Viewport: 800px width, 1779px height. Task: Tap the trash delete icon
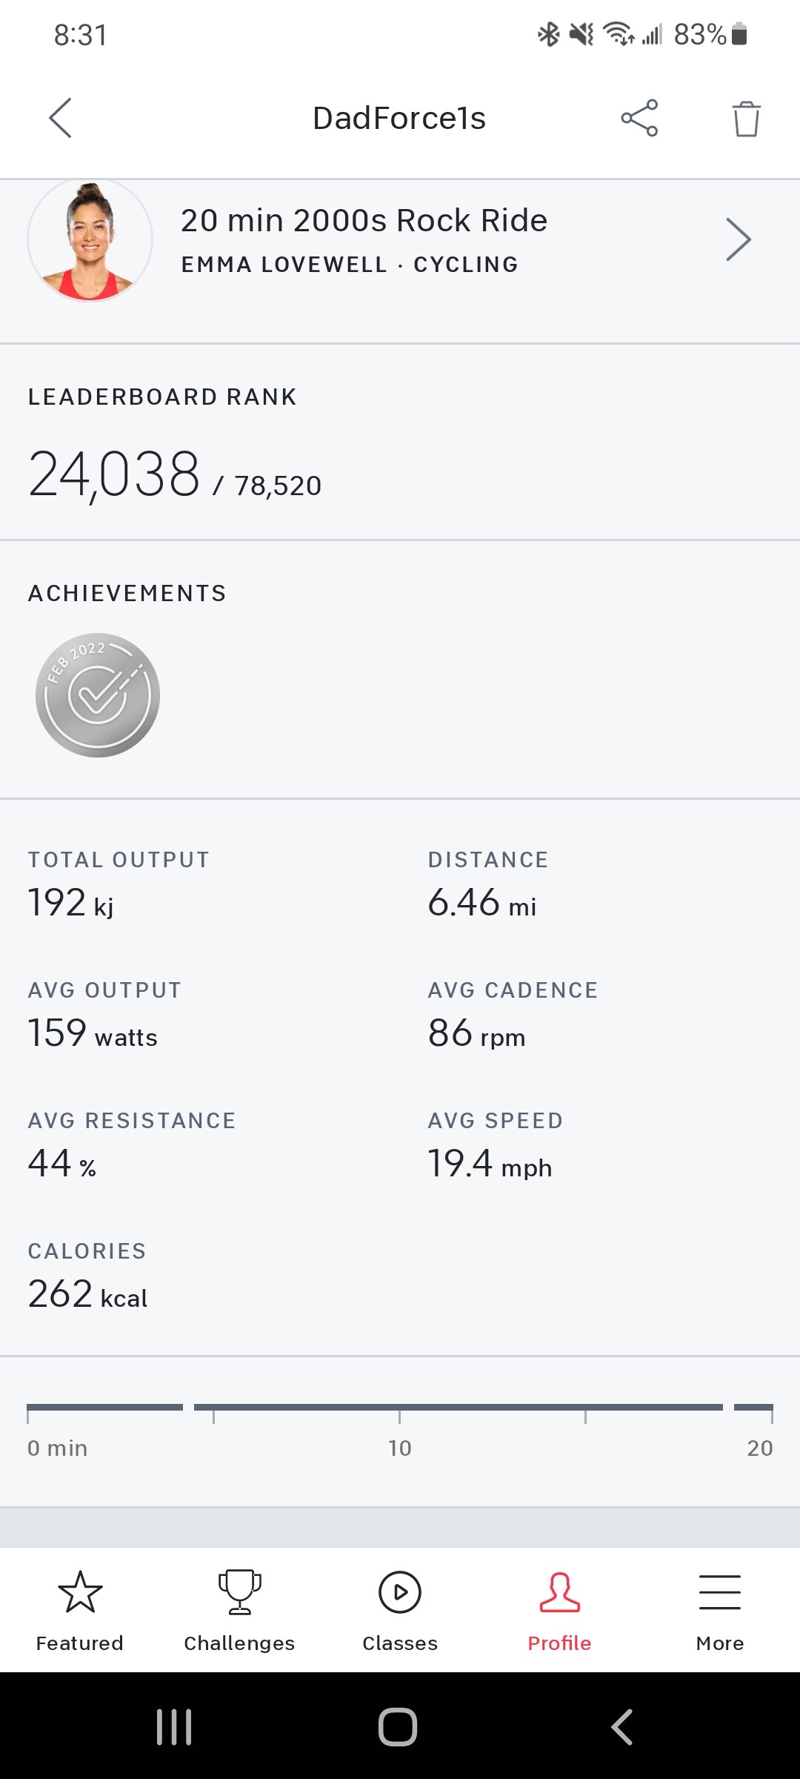click(x=746, y=119)
